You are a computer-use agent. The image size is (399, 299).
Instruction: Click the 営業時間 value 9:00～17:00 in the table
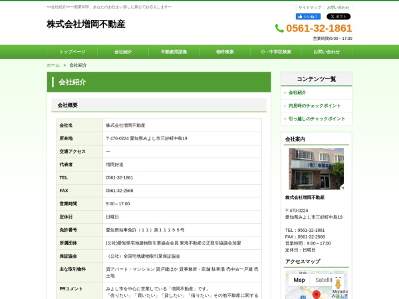coord(118,204)
